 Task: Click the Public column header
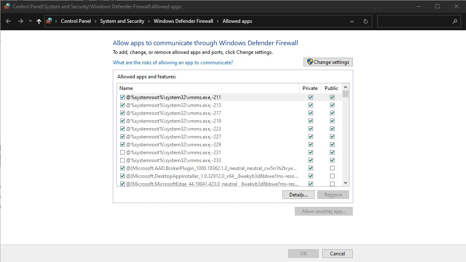(331, 88)
